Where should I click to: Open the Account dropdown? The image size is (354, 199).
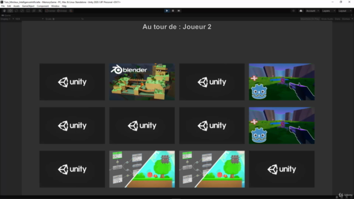[x=312, y=11]
